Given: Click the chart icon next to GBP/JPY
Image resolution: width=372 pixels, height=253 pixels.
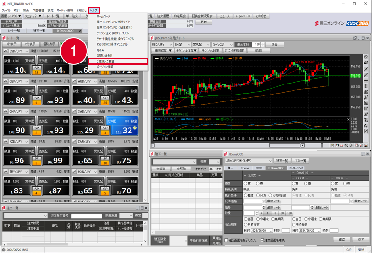Looking at the screenshot, I should [6, 81].
